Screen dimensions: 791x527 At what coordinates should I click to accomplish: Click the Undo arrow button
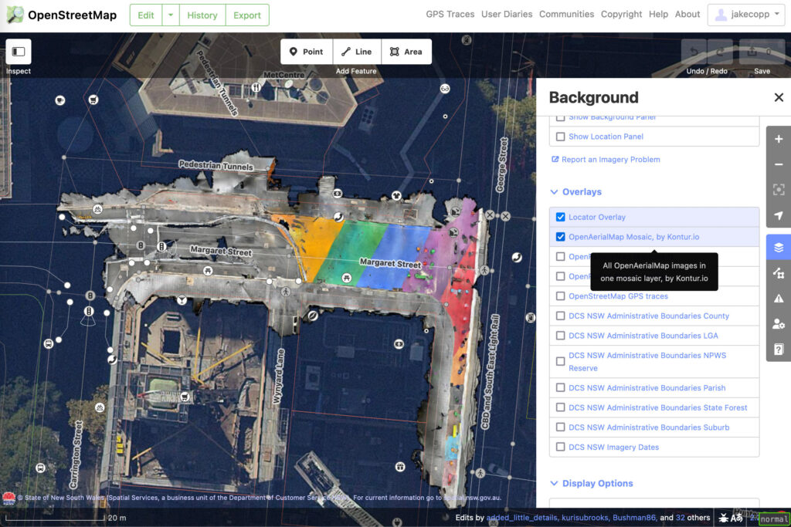(x=694, y=52)
